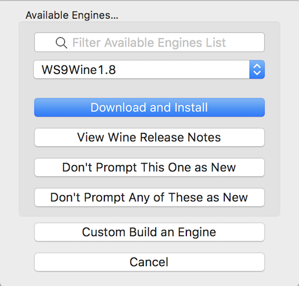
Task: View release notes for selected Wine engine
Action: coord(149,137)
